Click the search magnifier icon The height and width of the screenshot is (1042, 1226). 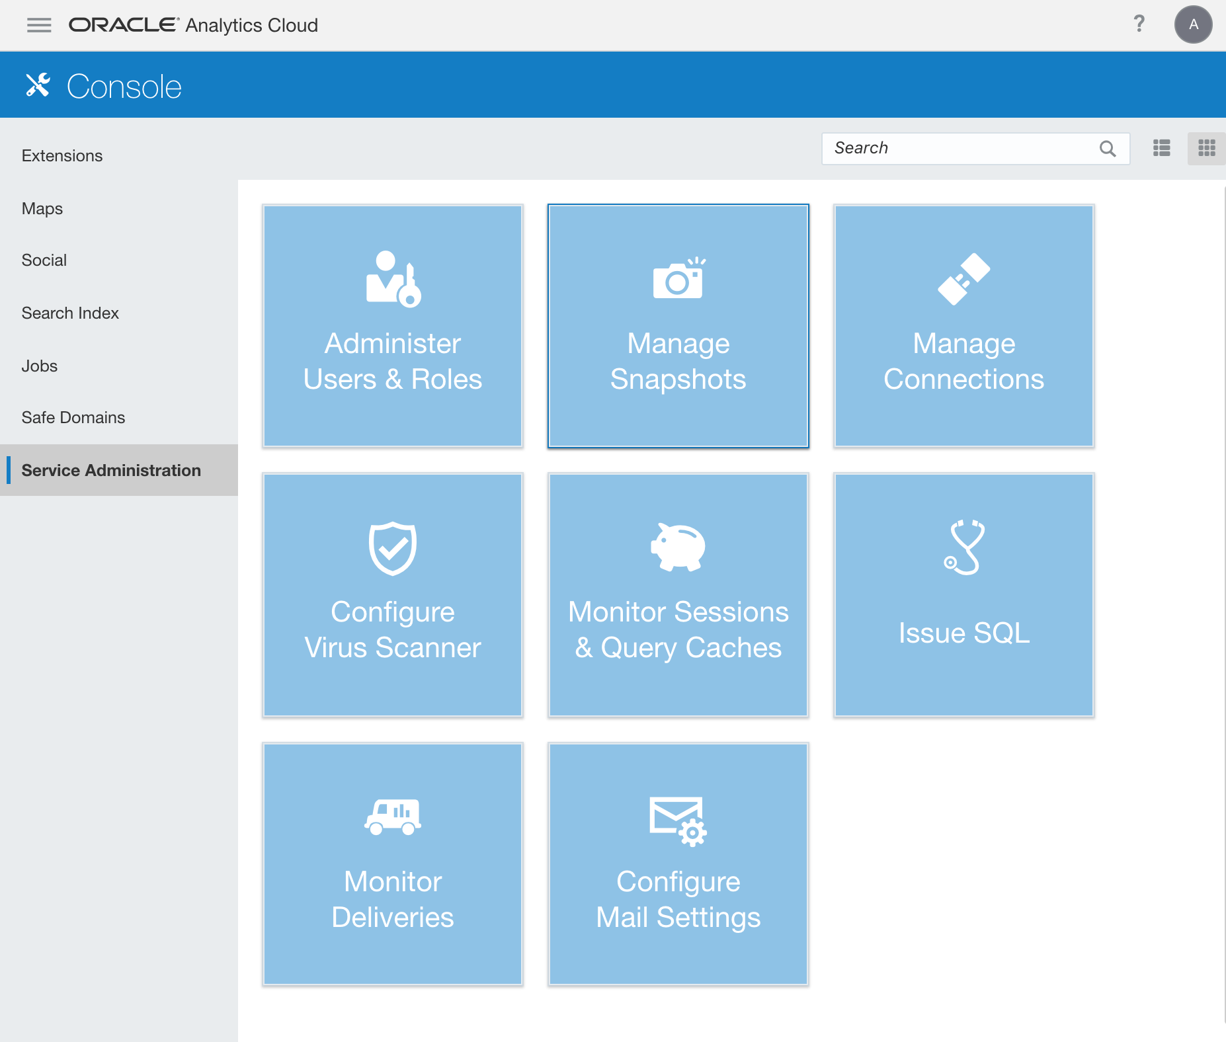[1108, 149]
